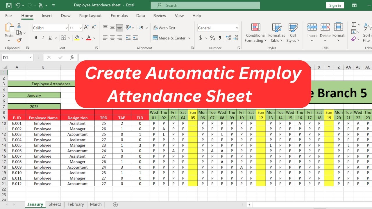The height and width of the screenshot is (209, 372).
Task: Increase font size with large A icon
Action: tap(86, 28)
